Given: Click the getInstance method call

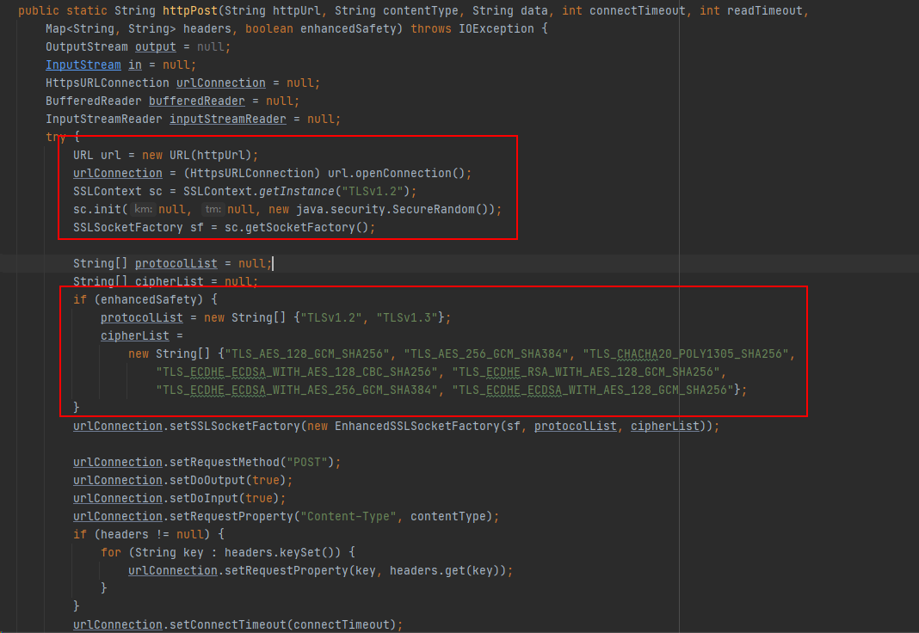Looking at the screenshot, I should 297,192.
